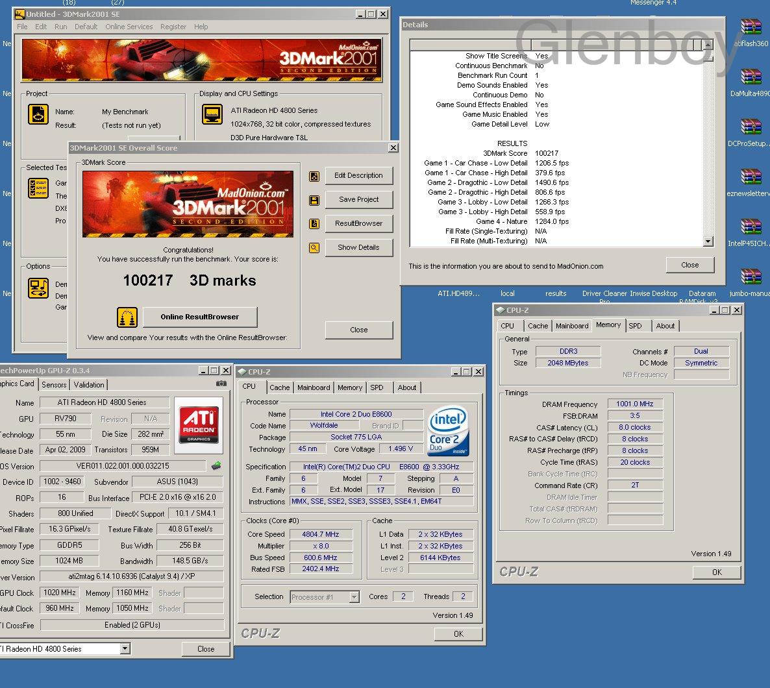Click the BIOS save icon in GPU-Z
Screen dimensions: 770x688
coord(216,465)
